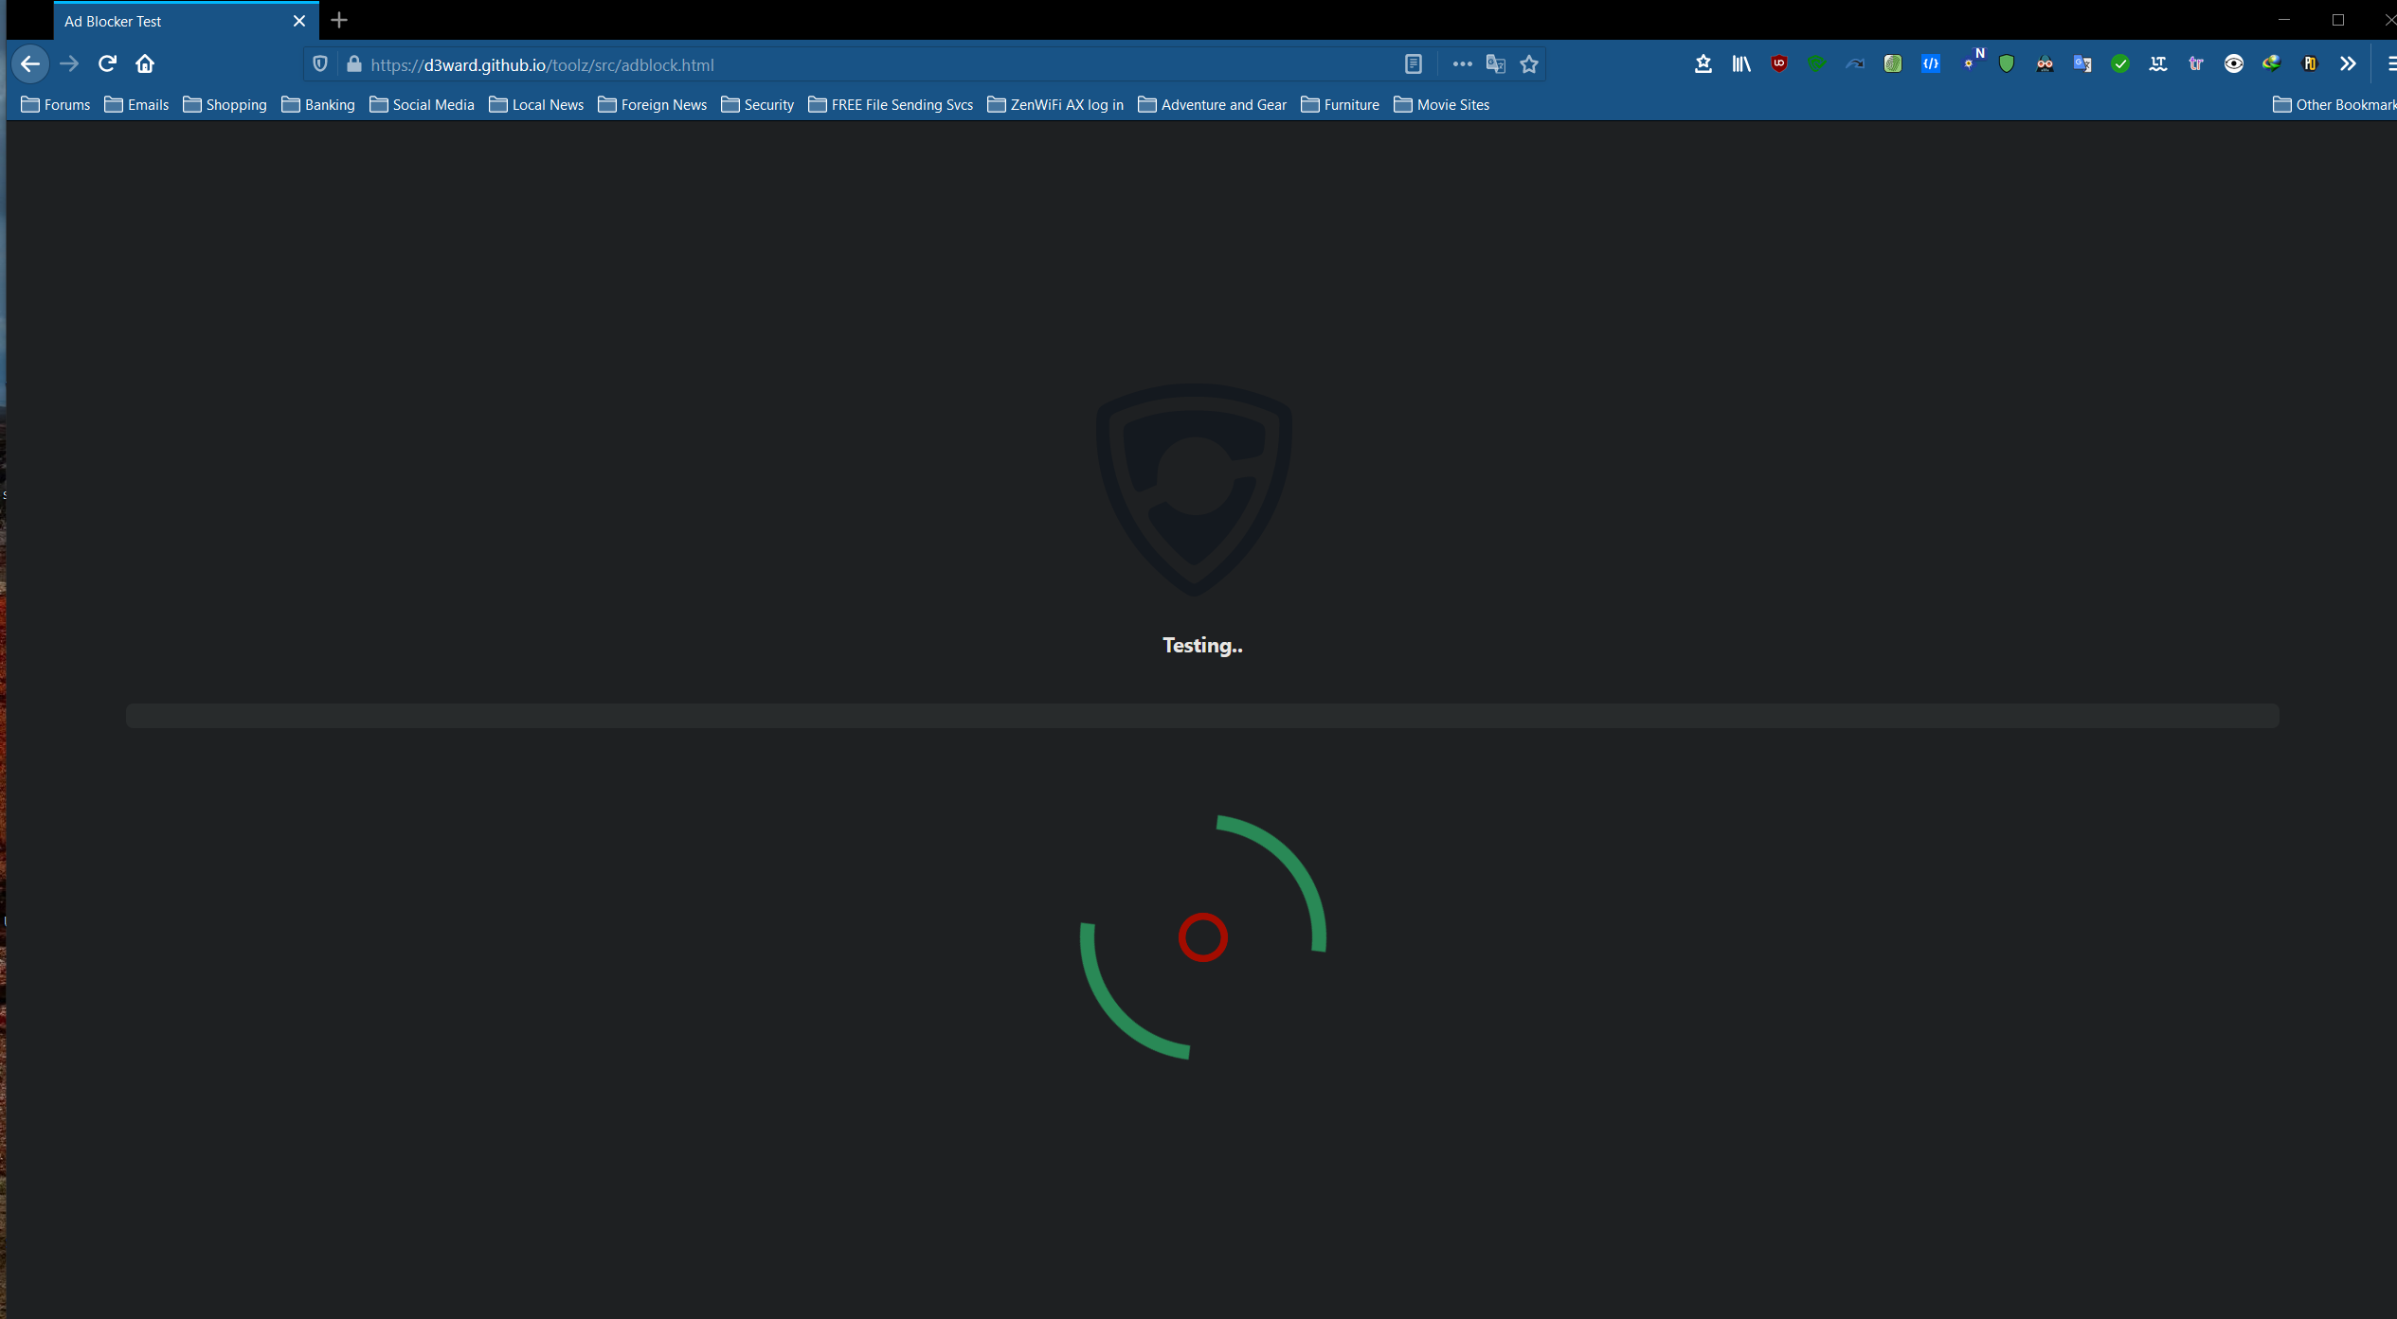2397x1319 pixels.
Task: Open page actions three-dot menu
Action: tap(1462, 64)
